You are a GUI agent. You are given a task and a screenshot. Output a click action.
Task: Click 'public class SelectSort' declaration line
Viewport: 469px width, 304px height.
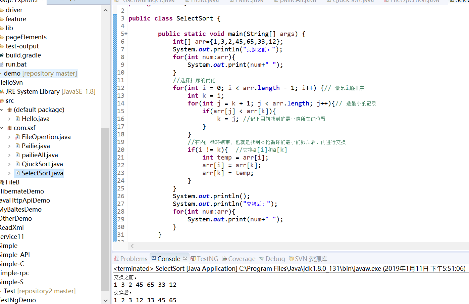coord(174,18)
